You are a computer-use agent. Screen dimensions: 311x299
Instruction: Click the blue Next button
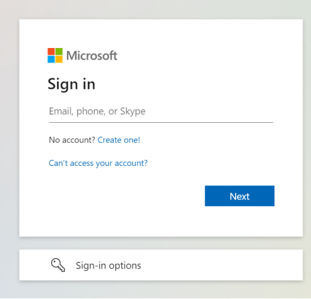(x=240, y=196)
